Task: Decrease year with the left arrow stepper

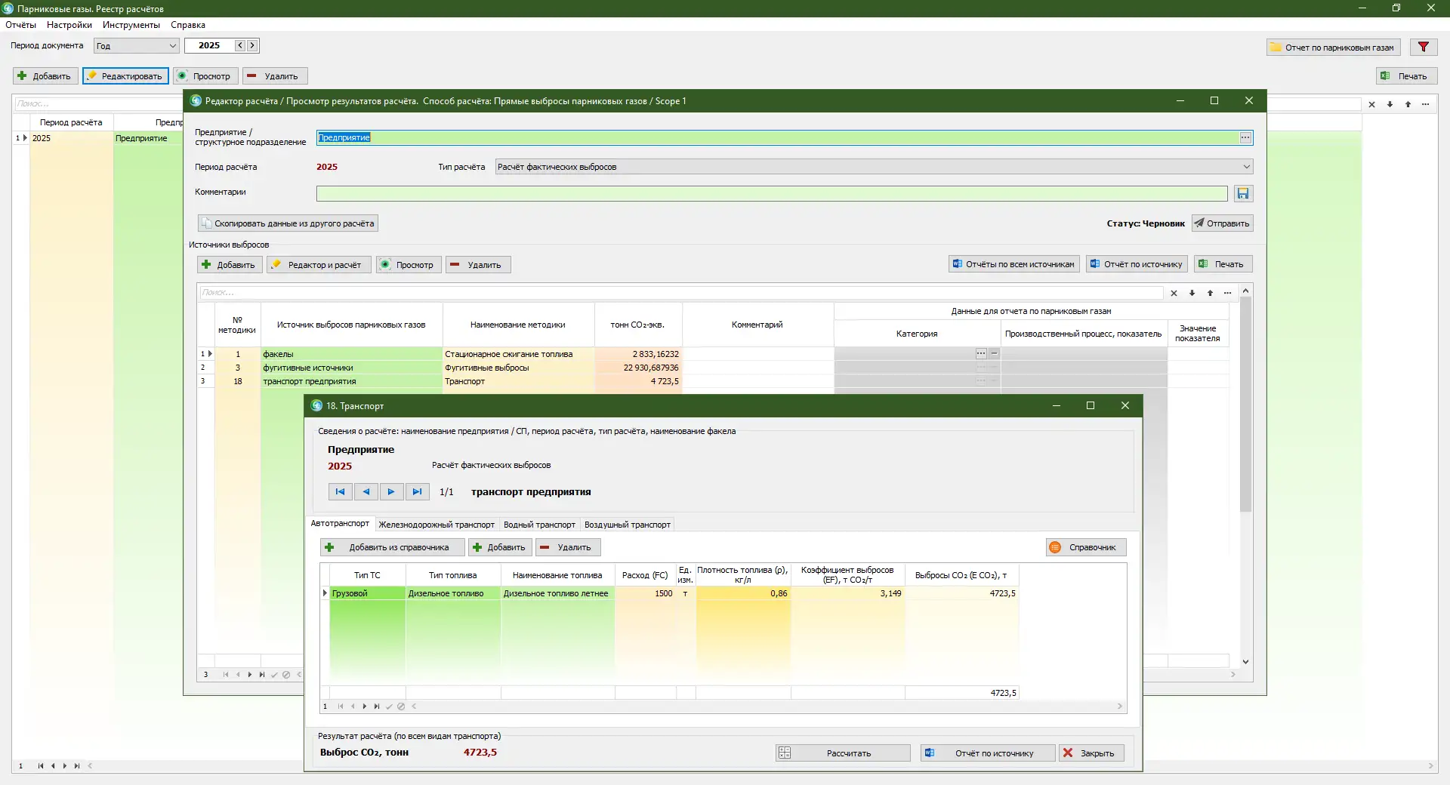Action: (x=240, y=46)
